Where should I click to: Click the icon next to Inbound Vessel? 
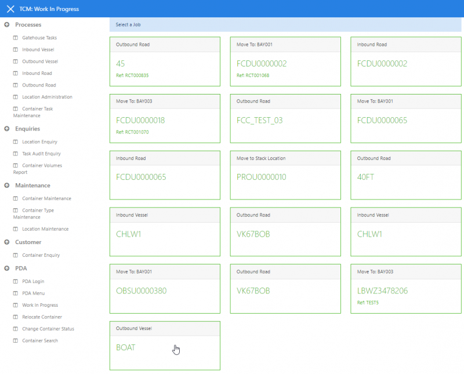(x=16, y=50)
